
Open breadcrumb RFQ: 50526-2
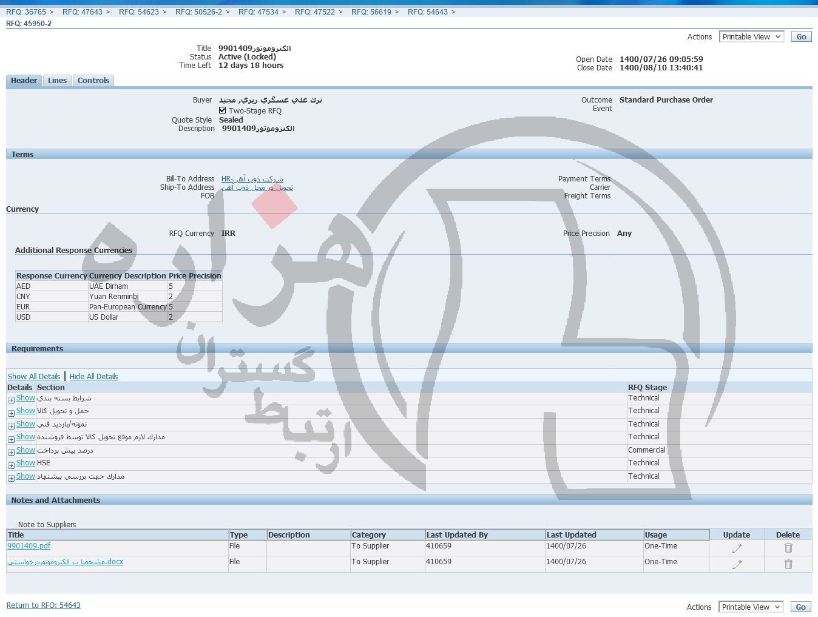click(199, 12)
